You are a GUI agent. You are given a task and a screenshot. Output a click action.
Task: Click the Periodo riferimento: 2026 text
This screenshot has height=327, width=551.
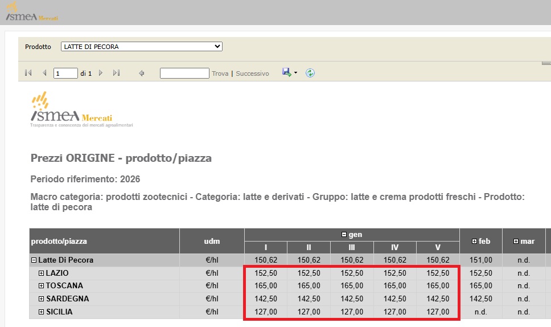(x=85, y=179)
